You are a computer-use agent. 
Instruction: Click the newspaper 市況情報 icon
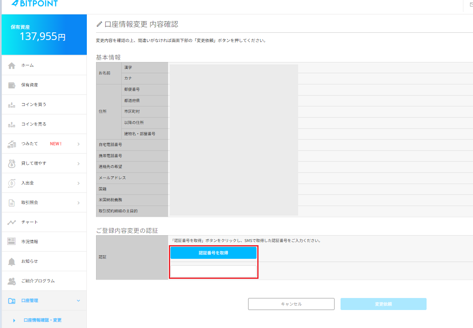point(12,242)
